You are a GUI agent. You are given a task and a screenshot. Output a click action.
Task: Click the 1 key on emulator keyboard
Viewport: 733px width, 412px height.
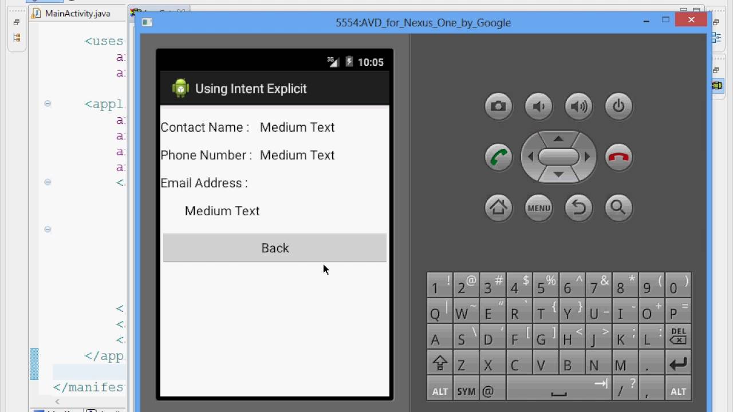click(x=440, y=284)
